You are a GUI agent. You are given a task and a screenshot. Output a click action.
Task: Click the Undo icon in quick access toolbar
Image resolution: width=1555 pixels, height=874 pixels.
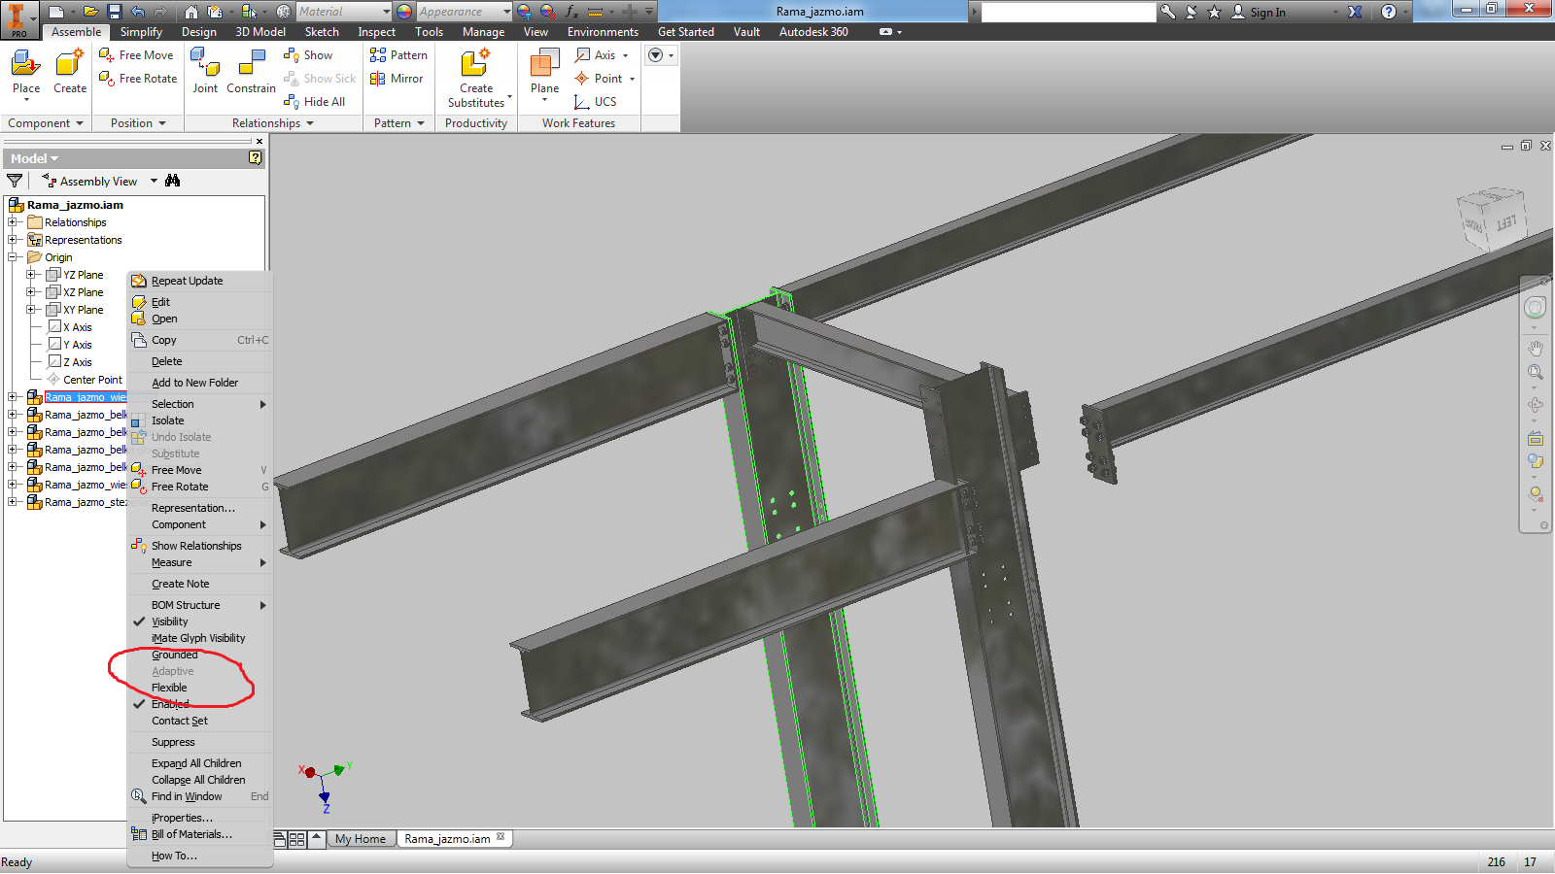click(138, 12)
